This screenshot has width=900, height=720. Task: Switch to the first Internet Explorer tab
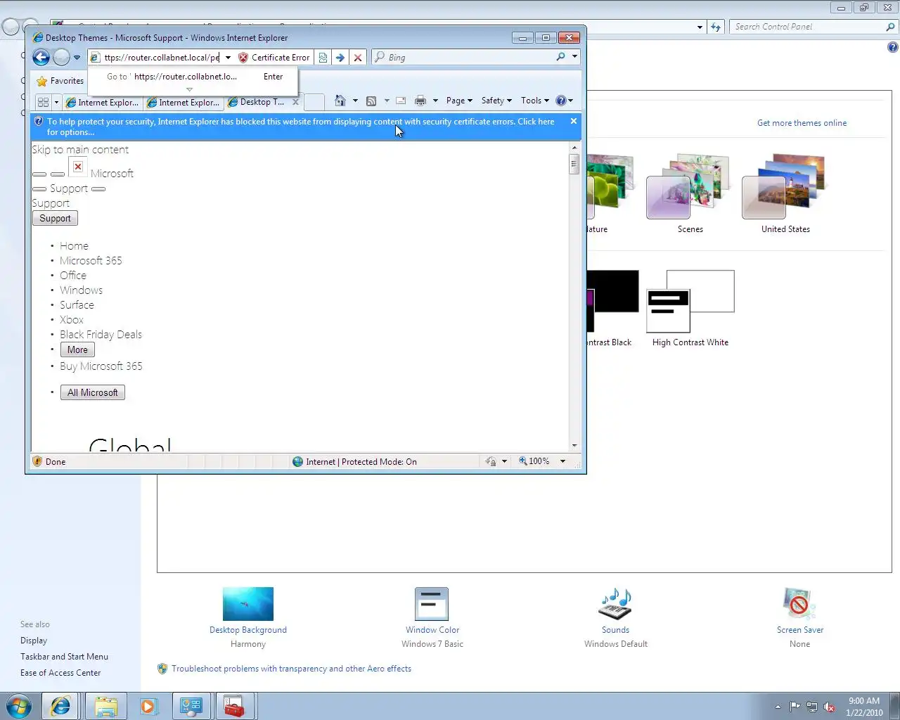point(103,103)
